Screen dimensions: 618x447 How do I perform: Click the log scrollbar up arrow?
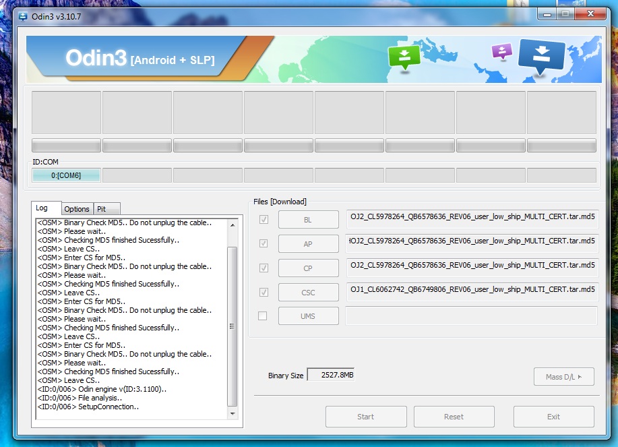(x=233, y=225)
